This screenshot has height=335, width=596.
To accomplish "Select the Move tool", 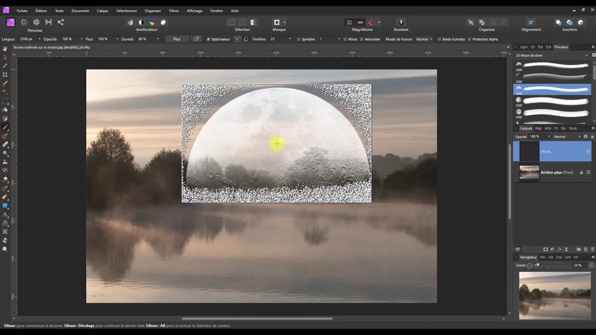I will point(5,57).
